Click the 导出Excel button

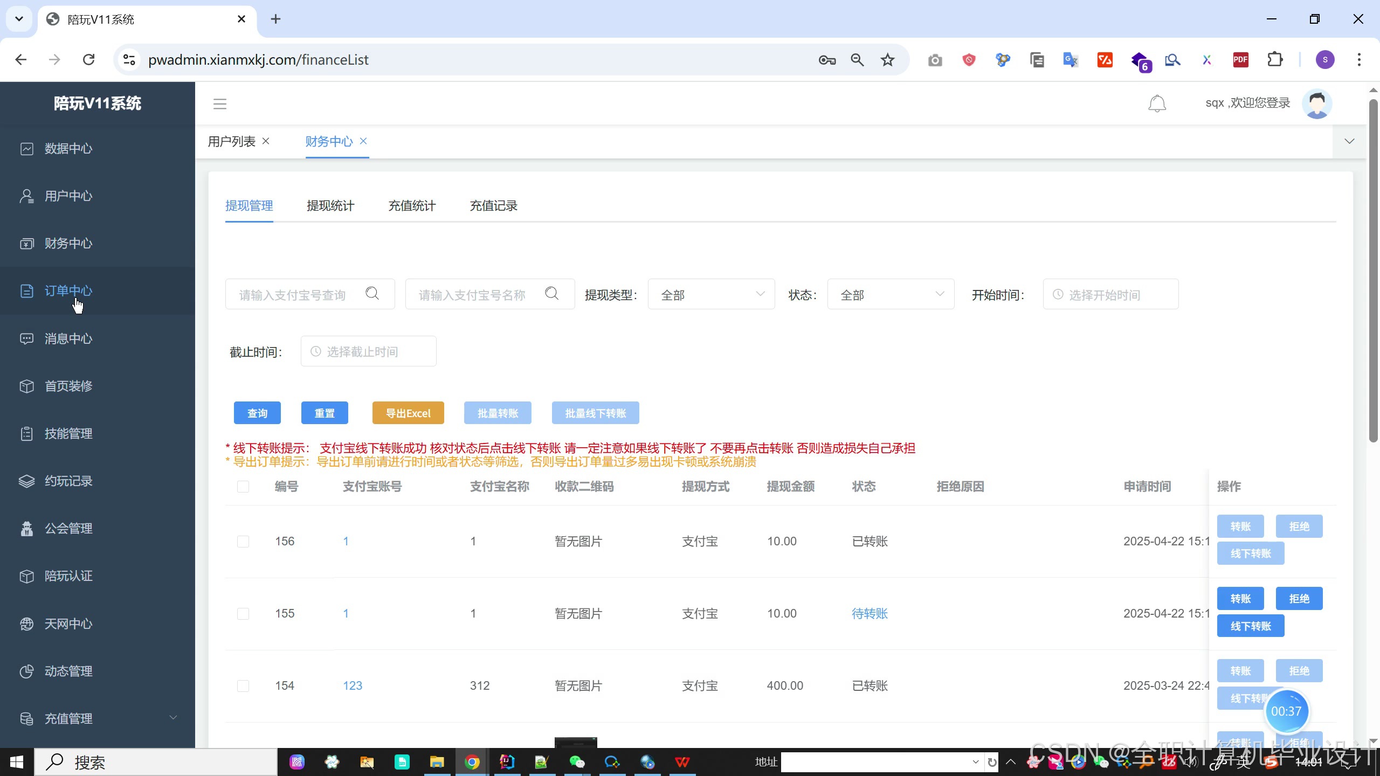click(x=408, y=413)
